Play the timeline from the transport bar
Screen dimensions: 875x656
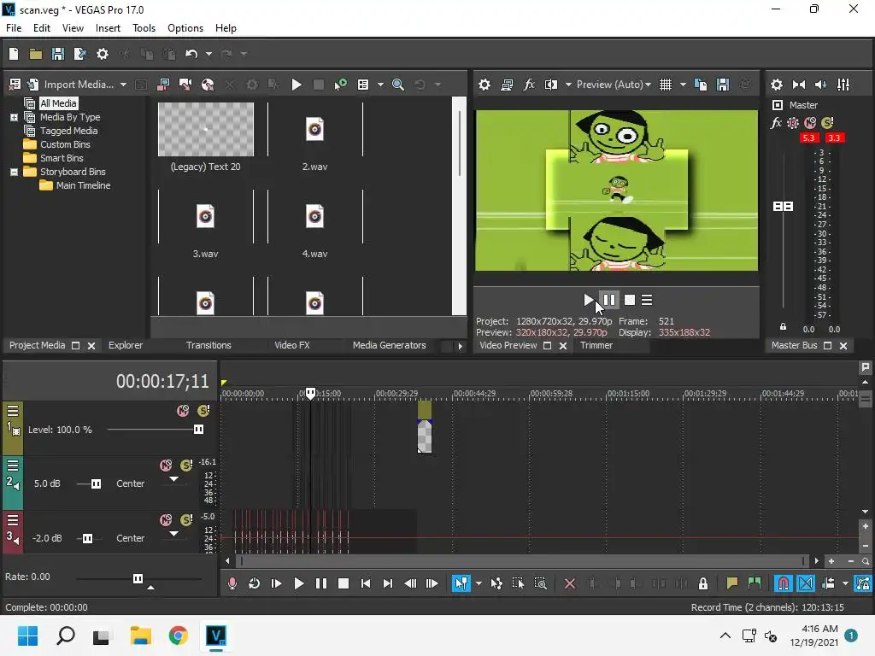(x=298, y=583)
